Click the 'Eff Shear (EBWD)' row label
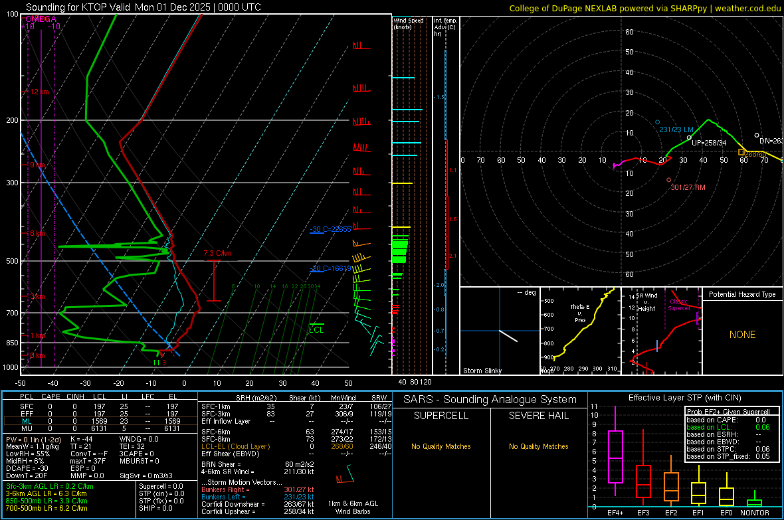Viewport: 784px width, 520px height. (230, 454)
